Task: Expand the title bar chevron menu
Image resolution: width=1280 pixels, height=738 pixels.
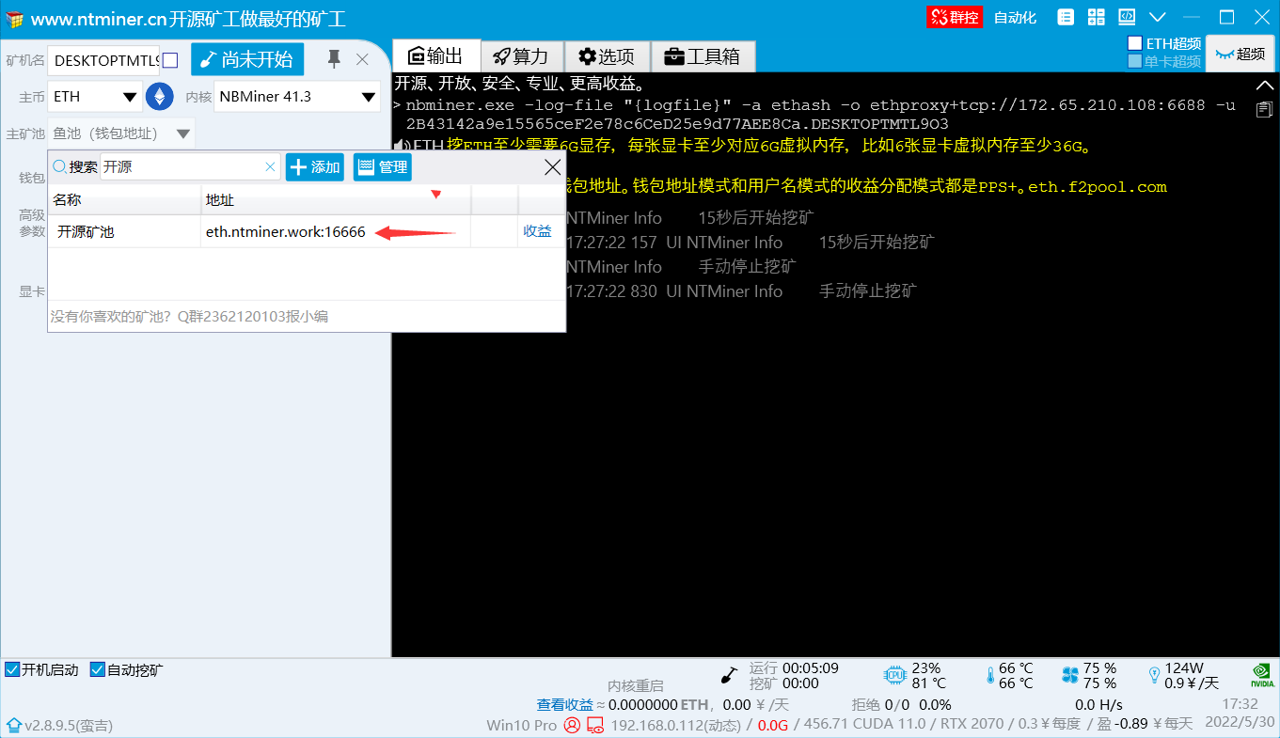Action: click(1157, 17)
